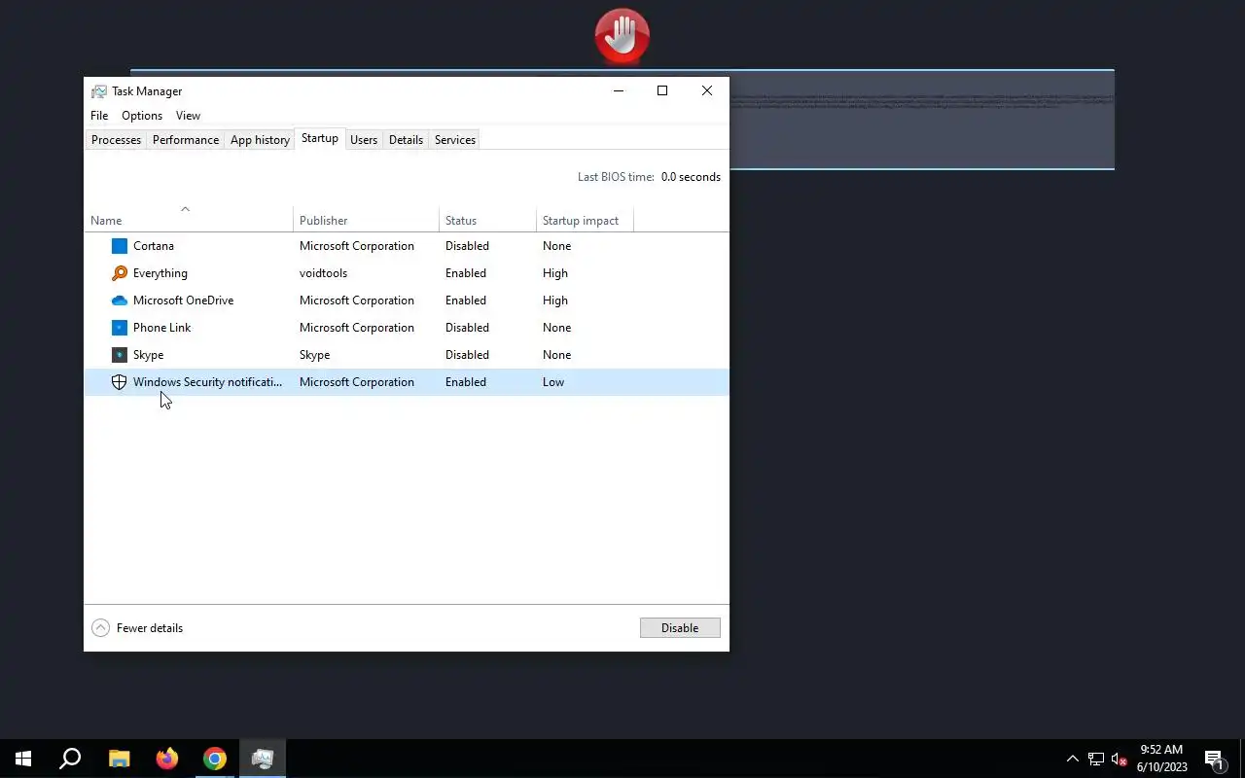Click the Task Manager title bar icon
1245x778 pixels.
tap(99, 91)
